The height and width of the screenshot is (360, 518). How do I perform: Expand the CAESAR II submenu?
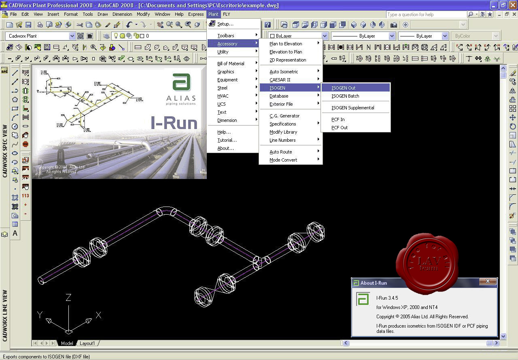point(291,80)
